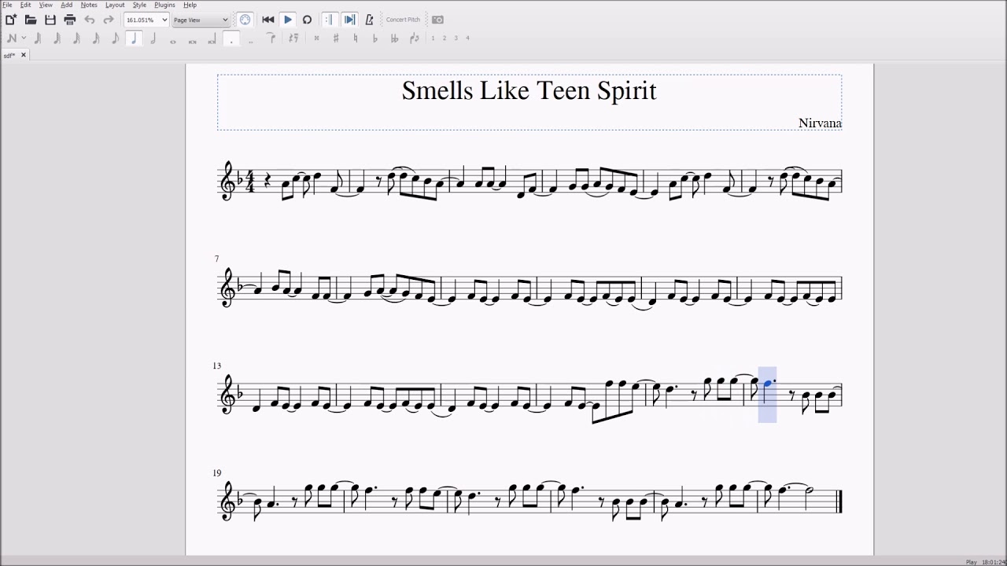Apply the flat accidental
Screen dimensions: 1007x566
374,38
